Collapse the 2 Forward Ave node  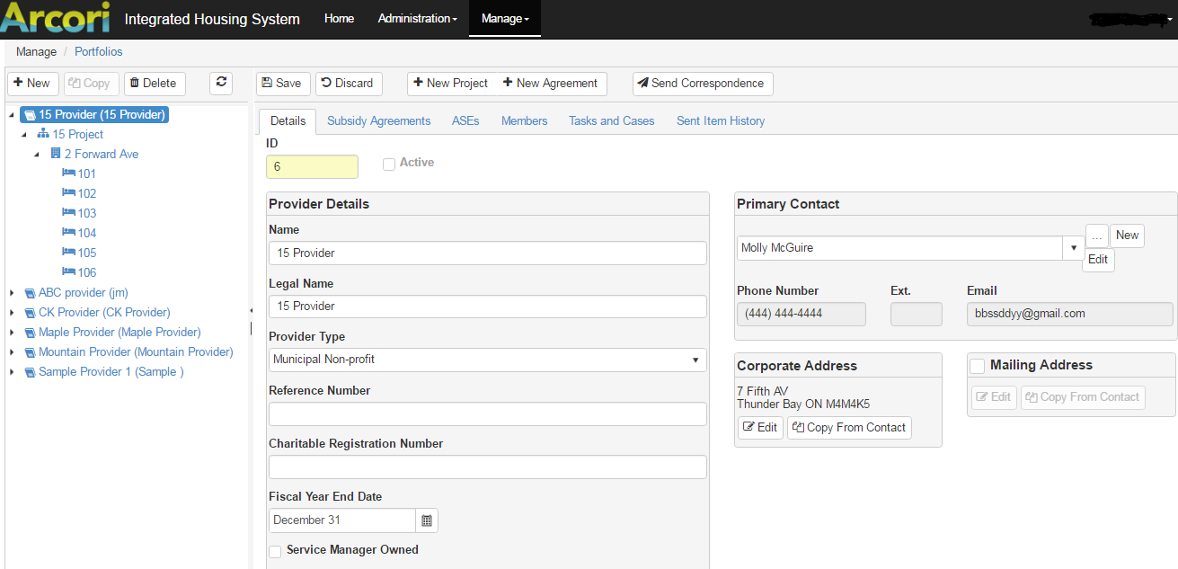(x=38, y=155)
